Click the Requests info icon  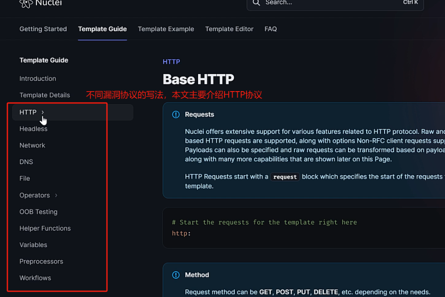click(x=176, y=114)
